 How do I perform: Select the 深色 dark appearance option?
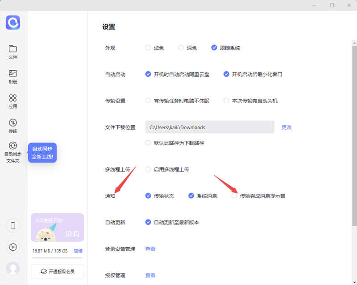coord(182,48)
